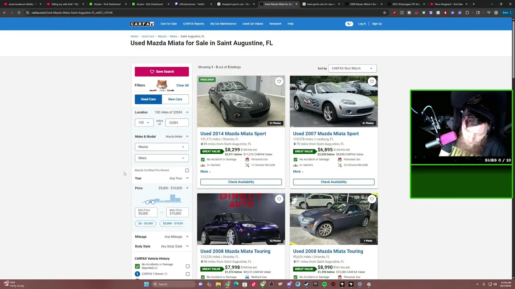Viewport: 515px width, 289px height.
Task: Open the Mazda make dropdown
Action: point(161,147)
